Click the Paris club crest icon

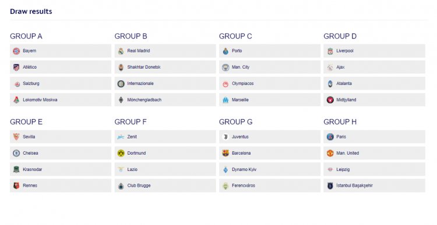[330, 137]
